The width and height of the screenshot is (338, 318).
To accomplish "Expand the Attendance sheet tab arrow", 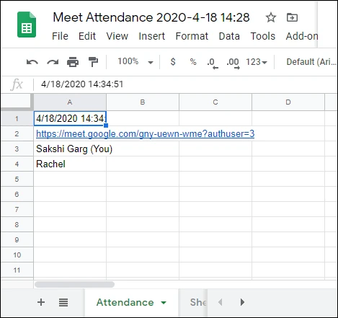I will (164, 303).
